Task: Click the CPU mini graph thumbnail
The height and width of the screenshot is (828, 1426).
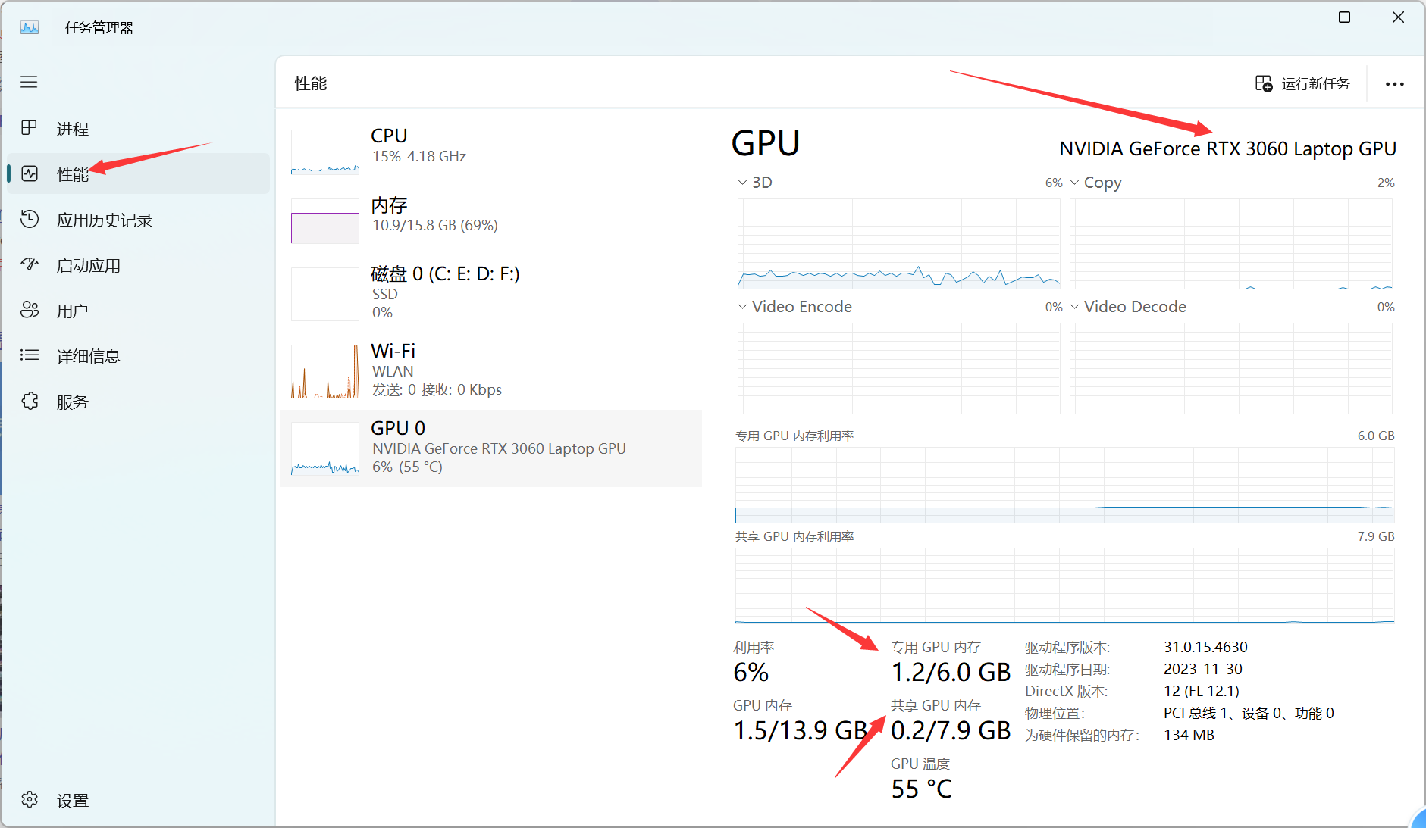Action: pyautogui.click(x=325, y=152)
